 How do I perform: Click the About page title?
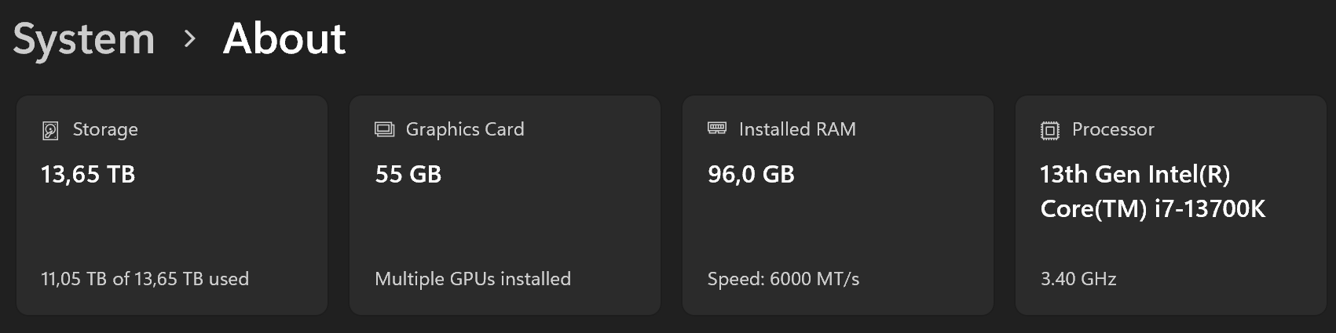284,38
